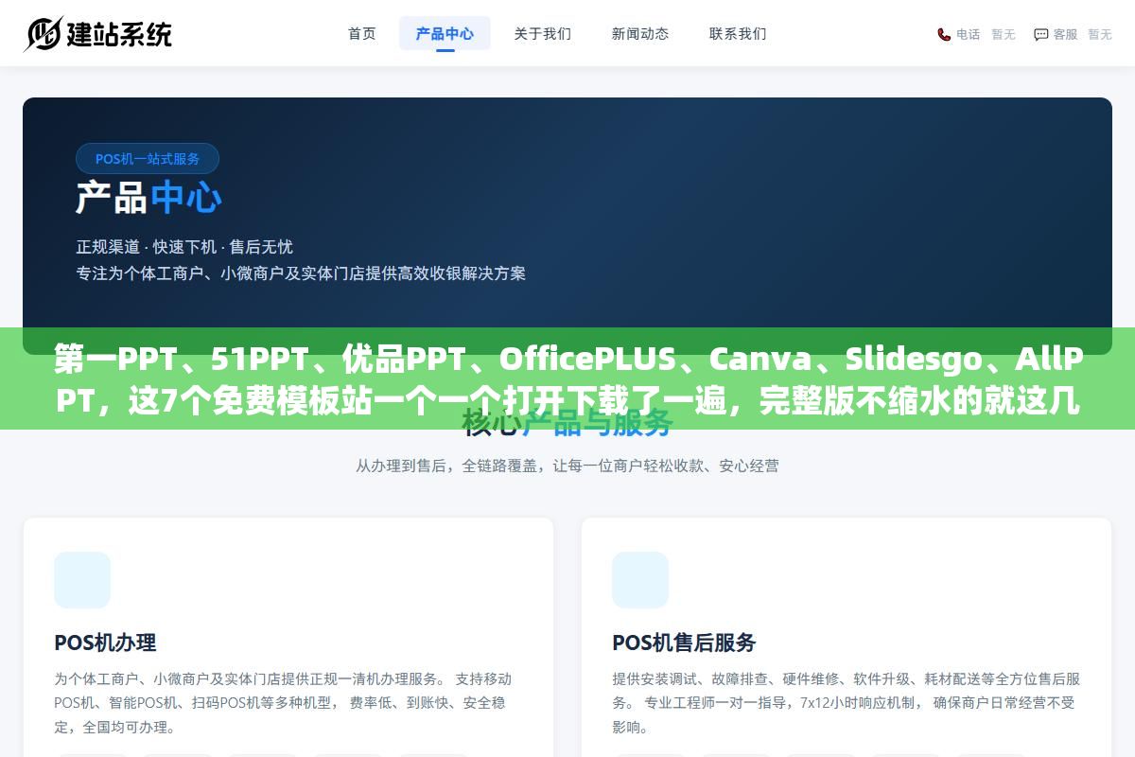Open 新闻动态 in the navigation bar
This screenshot has height=757, width=1135.
[x=640, y=33]
